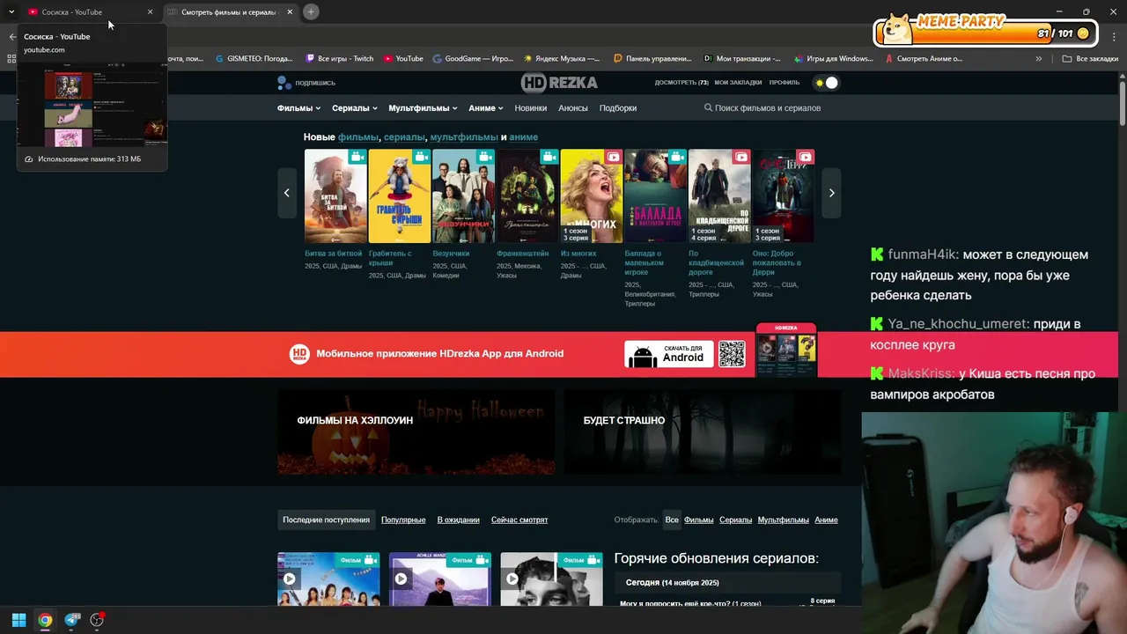Click the play icon on first recent film
The height and width of the screenshot is (634, 1127).
click(290, 579)
